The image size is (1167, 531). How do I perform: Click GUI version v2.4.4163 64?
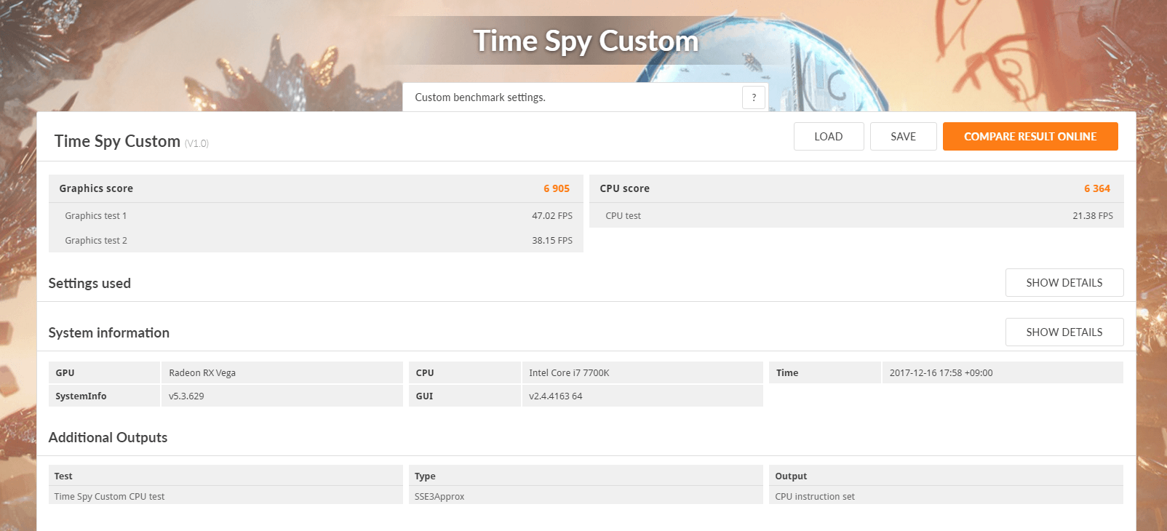tap(642, 396)
